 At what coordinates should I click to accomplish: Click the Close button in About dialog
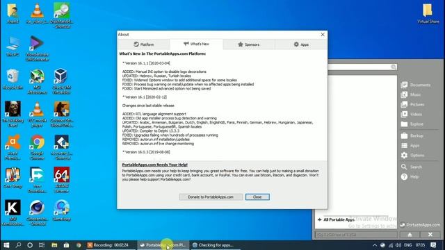[x=257, y=197]
